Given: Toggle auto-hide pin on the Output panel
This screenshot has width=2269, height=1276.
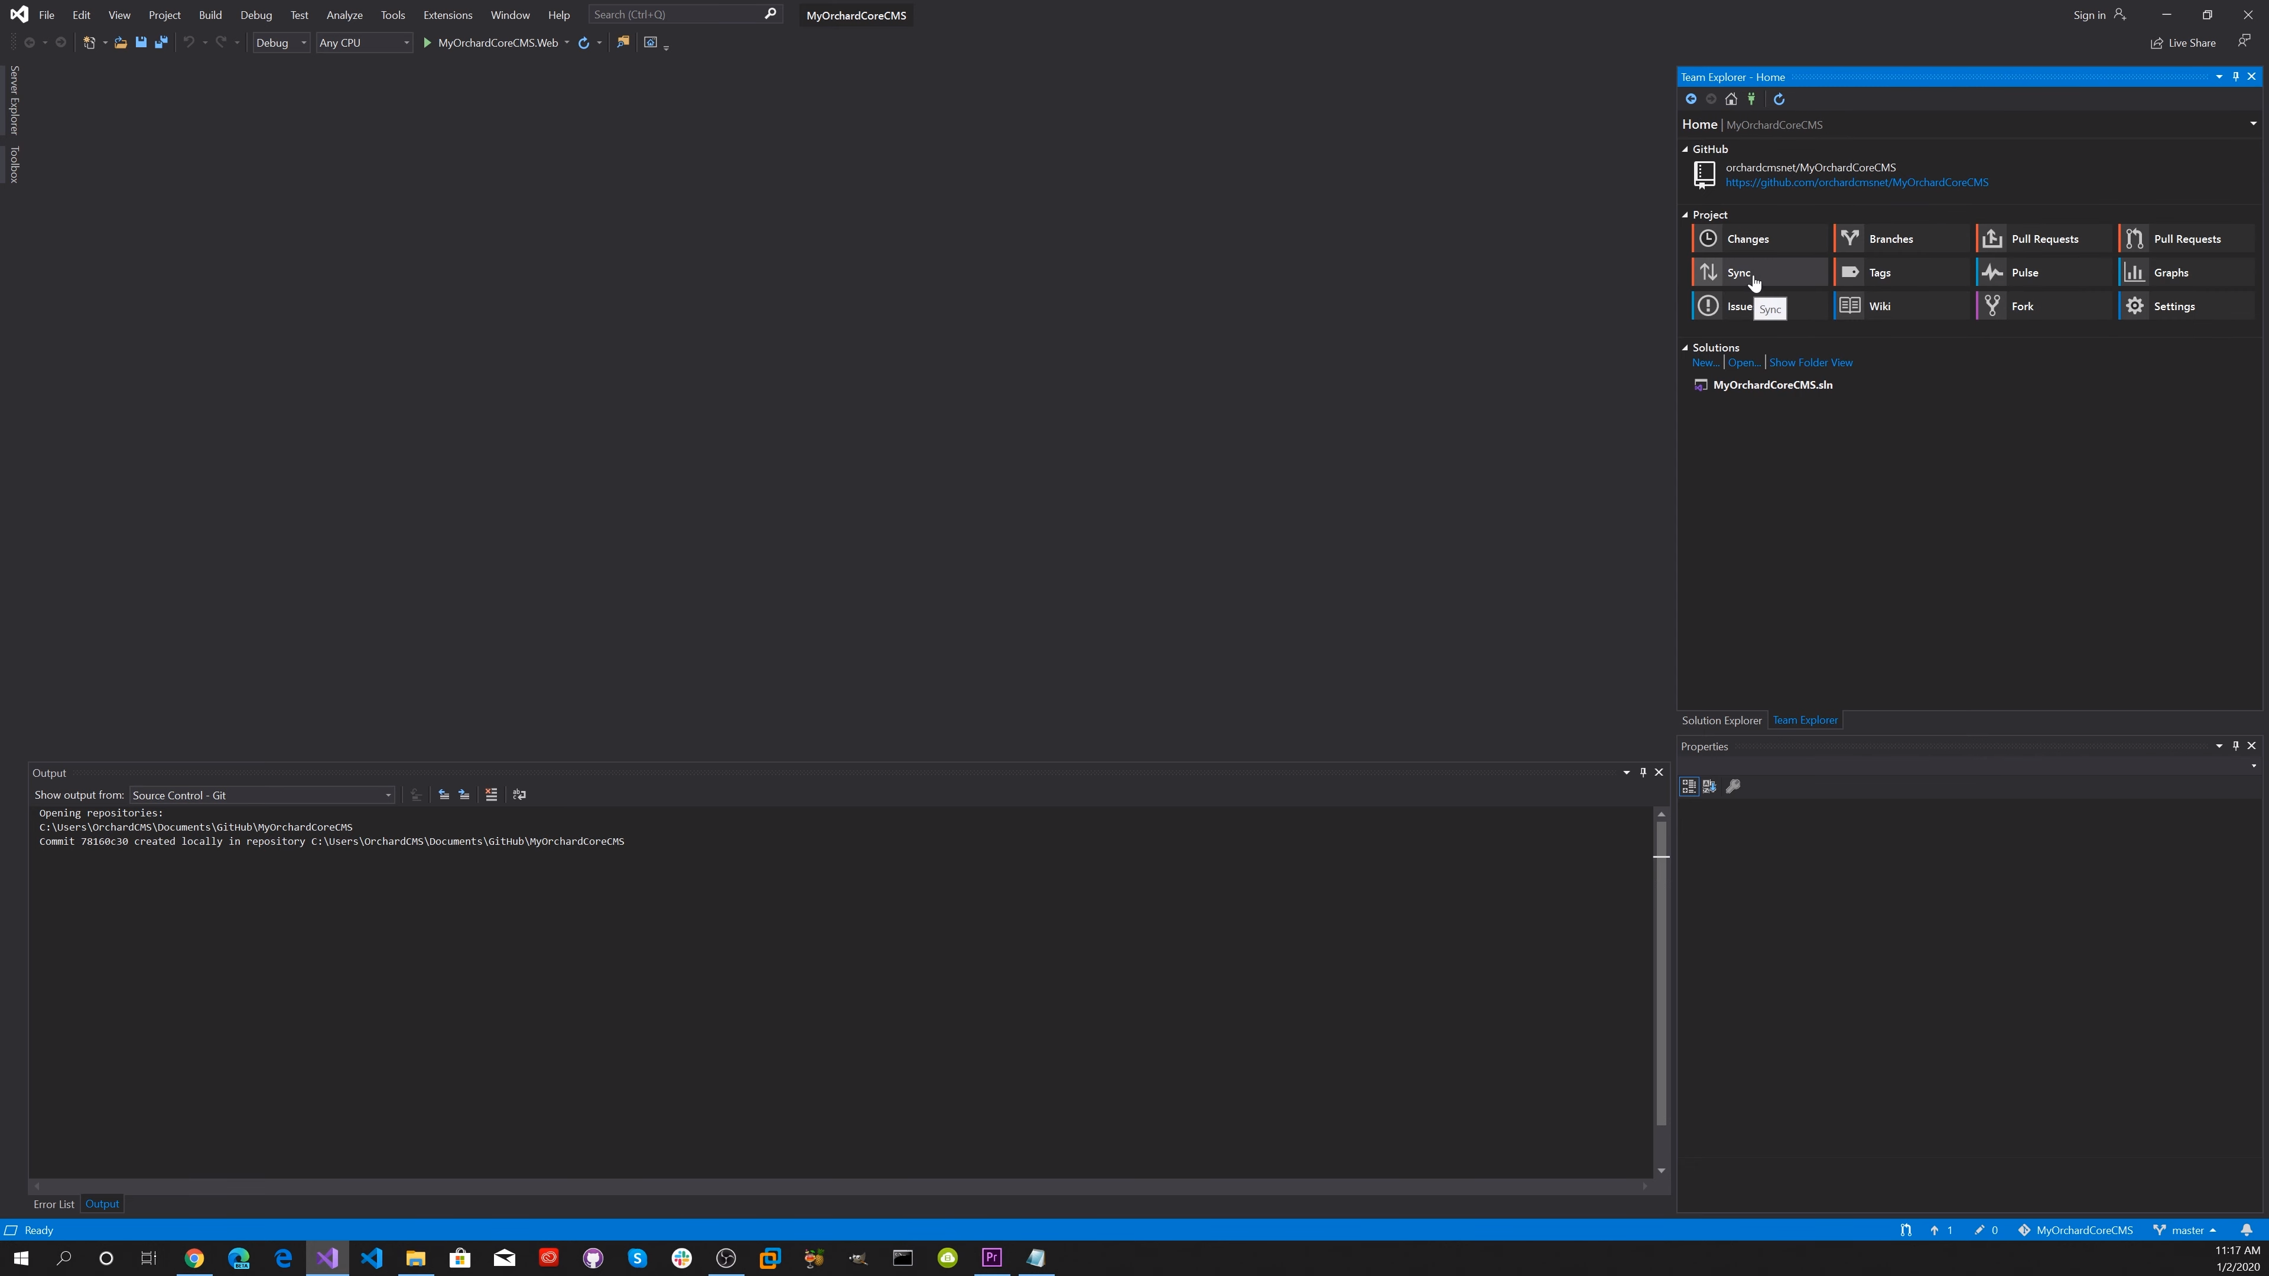Looking at the screenshot, I should [x=1643, y=772].
